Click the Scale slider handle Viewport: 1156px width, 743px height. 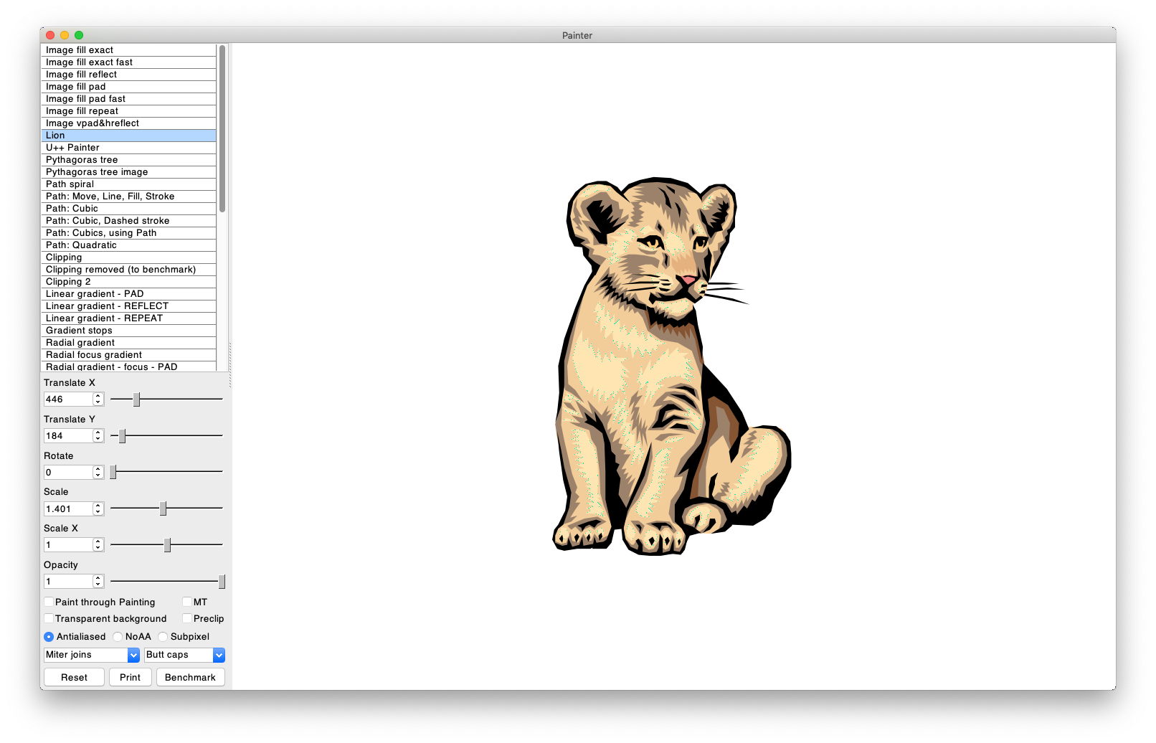(x=163, y=508)
